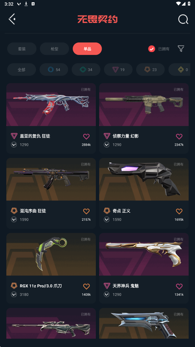Open the RGX 11z Pro karambit image
195x347 pixels.
point(51,254)
